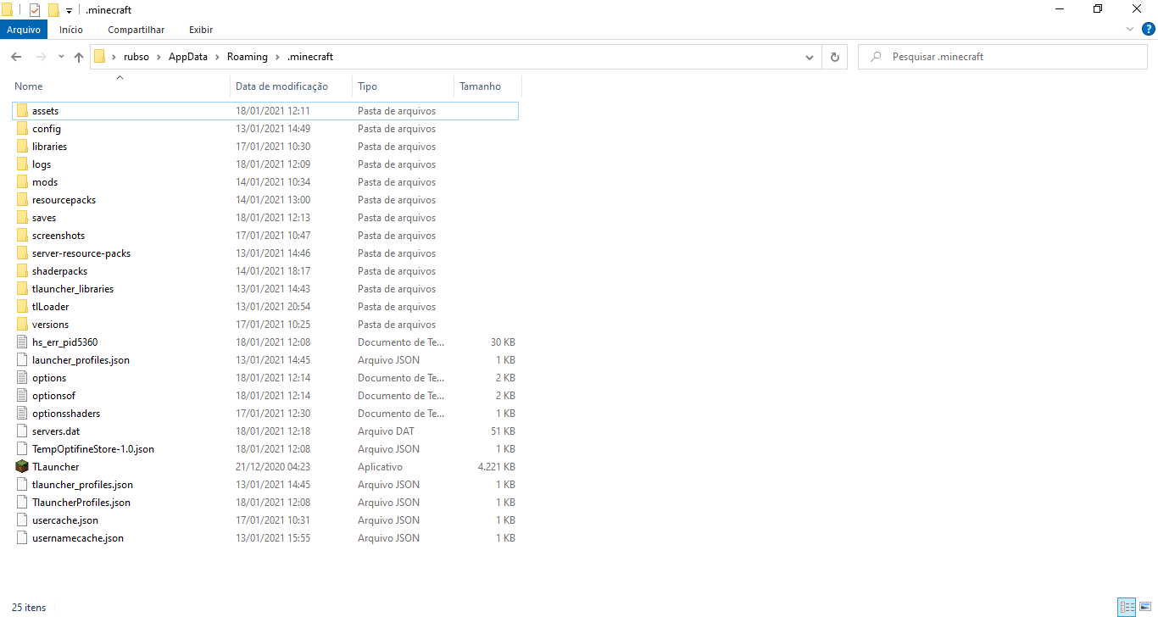Image resolution: width=1158 pixels, height=617 pixels.
Task: Switch to the Compartilhar ribbon tab
Action: [x=136, y=30]
